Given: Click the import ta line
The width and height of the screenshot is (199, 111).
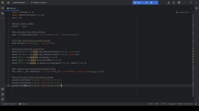Looking at the screenshot, I should (16, 18).
